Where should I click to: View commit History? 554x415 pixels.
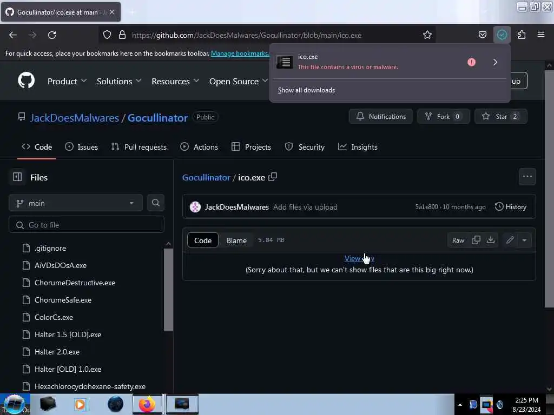pos(511,206)
